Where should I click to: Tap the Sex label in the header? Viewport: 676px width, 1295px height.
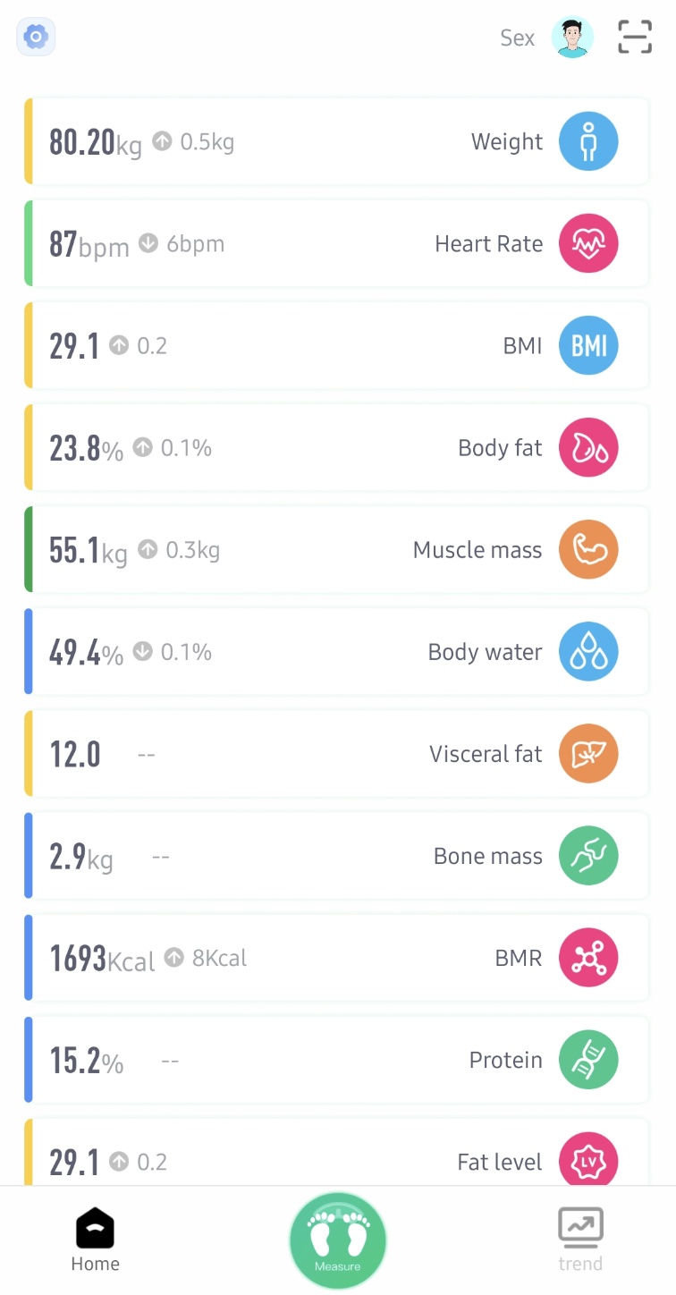coord(517,38)
